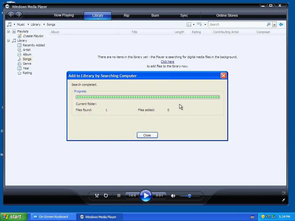Sort by the Title column header
This screenshot has width=295, height=221.
pos(151,32)
